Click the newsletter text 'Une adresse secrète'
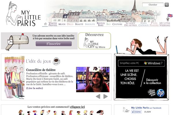173x115 pixels. (x=53, y=37)
